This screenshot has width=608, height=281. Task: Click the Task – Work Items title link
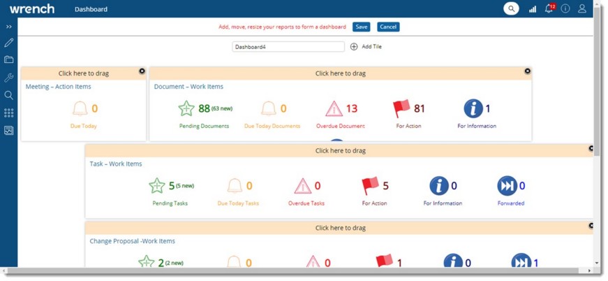(x=116, y=164)
